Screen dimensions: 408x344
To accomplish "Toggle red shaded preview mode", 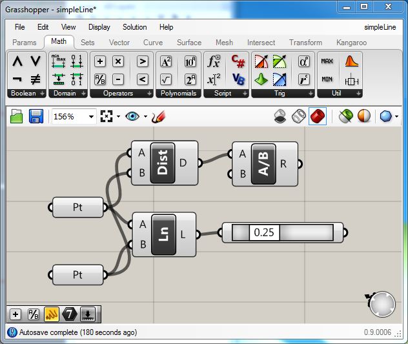I will coord(318,116).
